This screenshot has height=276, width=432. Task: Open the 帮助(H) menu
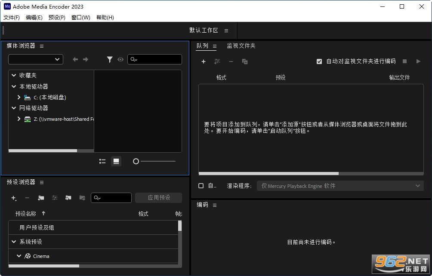[x=105, y=17]
